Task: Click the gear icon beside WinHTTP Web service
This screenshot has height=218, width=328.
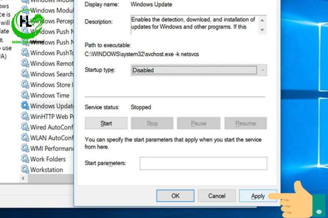Action: tap(25, 116)
